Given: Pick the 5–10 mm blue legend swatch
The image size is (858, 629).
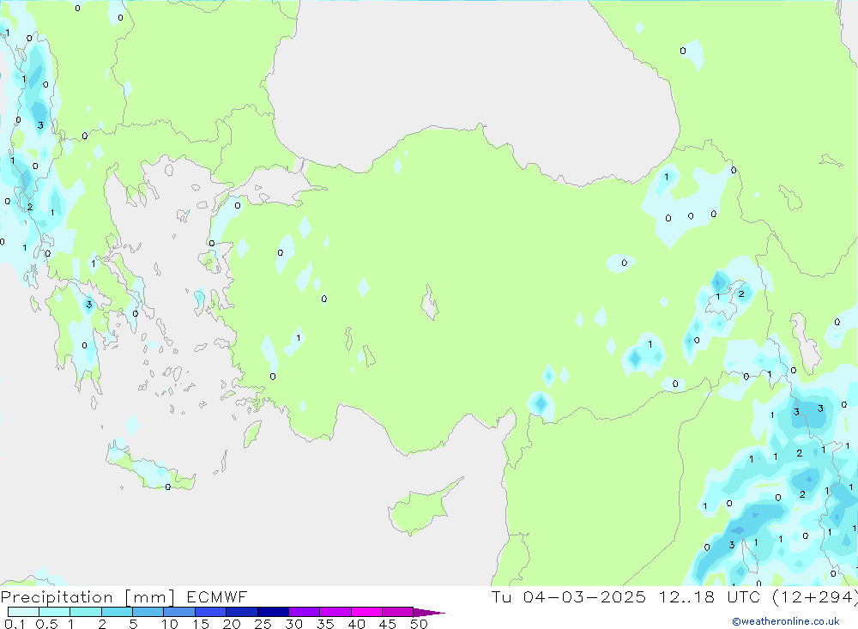Looking at the screenshot, I should pos(148,612).
